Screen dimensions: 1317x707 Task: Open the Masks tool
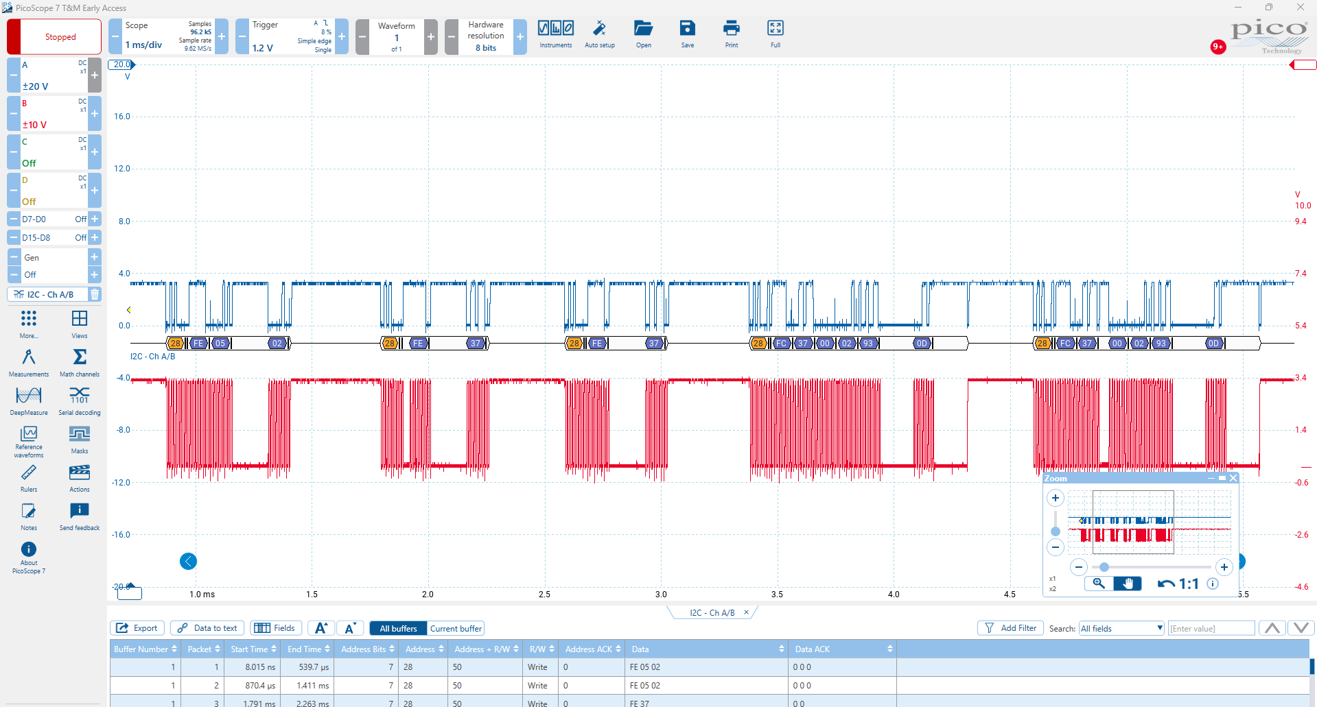[x=80, y=440]
